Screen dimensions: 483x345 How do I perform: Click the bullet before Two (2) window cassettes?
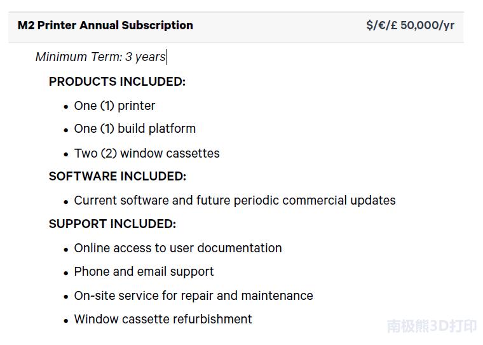[x=66, y=154]
